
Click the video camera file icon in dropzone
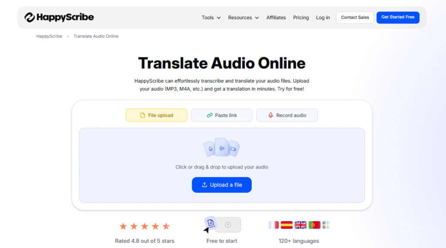coord(234,149)
